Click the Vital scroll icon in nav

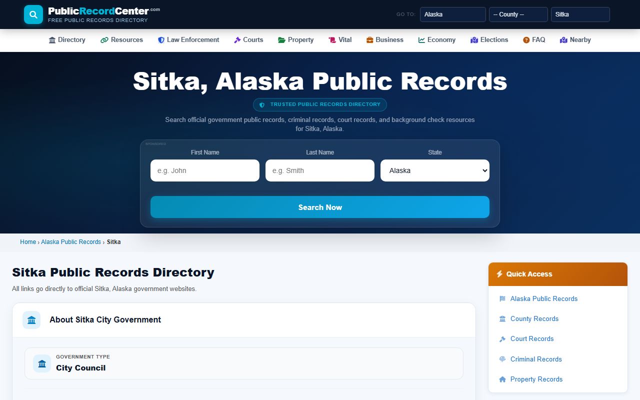tap(332, 40)
